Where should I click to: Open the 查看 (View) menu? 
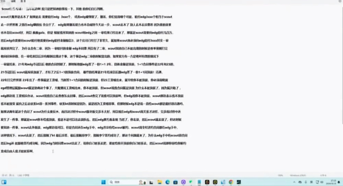click(x=23, y=1)
